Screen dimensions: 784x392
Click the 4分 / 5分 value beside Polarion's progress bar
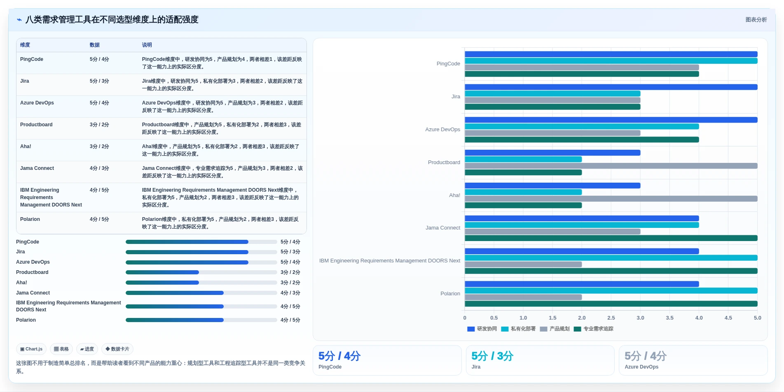(290, 320)
